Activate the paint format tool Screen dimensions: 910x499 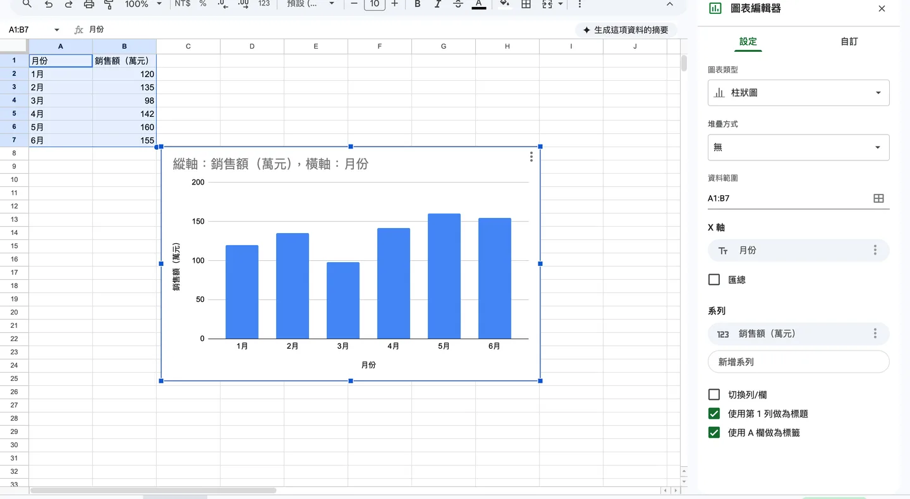click(x=109, y=4)
